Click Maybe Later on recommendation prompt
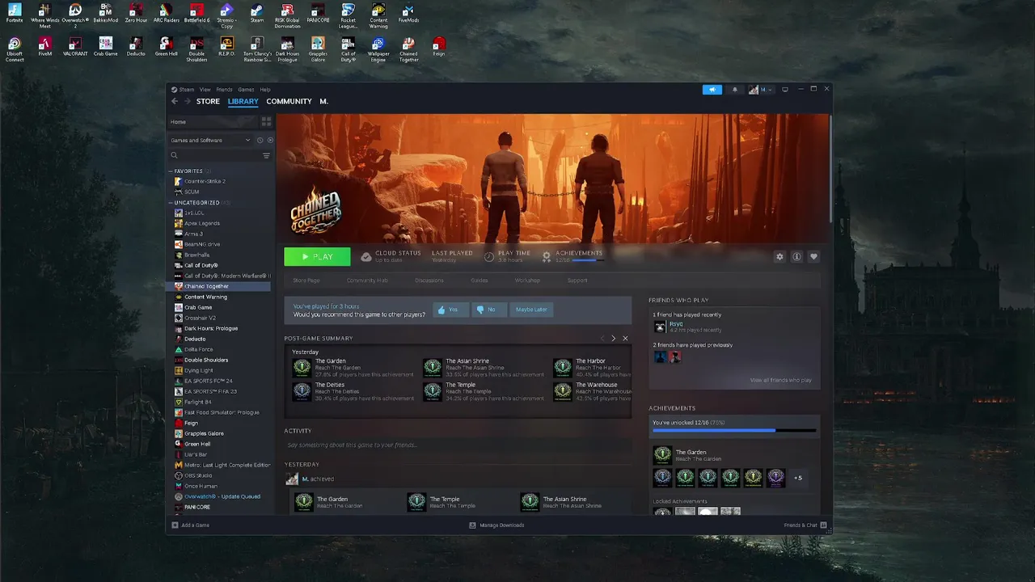Image resolution: width=1035 pixels, height=582 pixels. [531, 310]
